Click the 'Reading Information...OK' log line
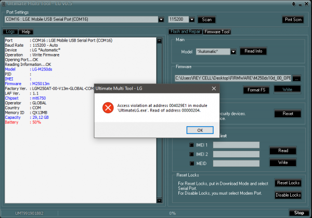312x218 pixels. 28,64
